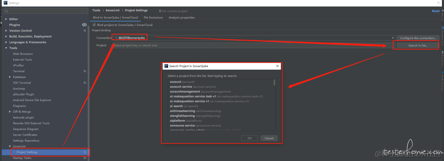Click the Project key input field
Screen dimensions: 444x161
coord(254,45)
